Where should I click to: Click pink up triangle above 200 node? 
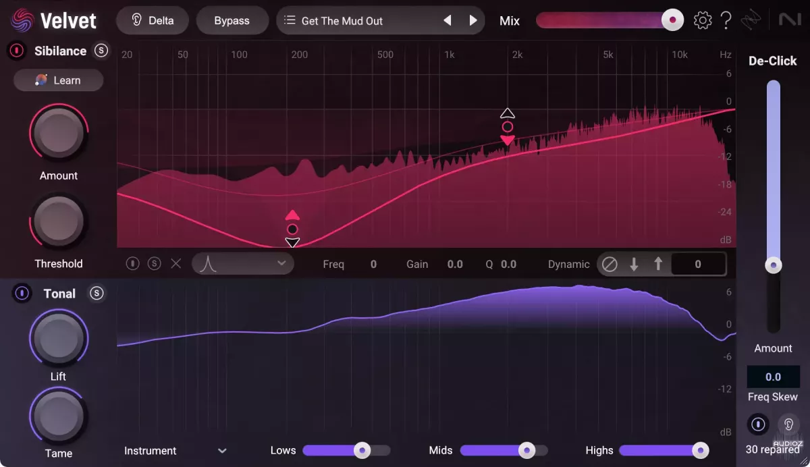click(292, 215)
